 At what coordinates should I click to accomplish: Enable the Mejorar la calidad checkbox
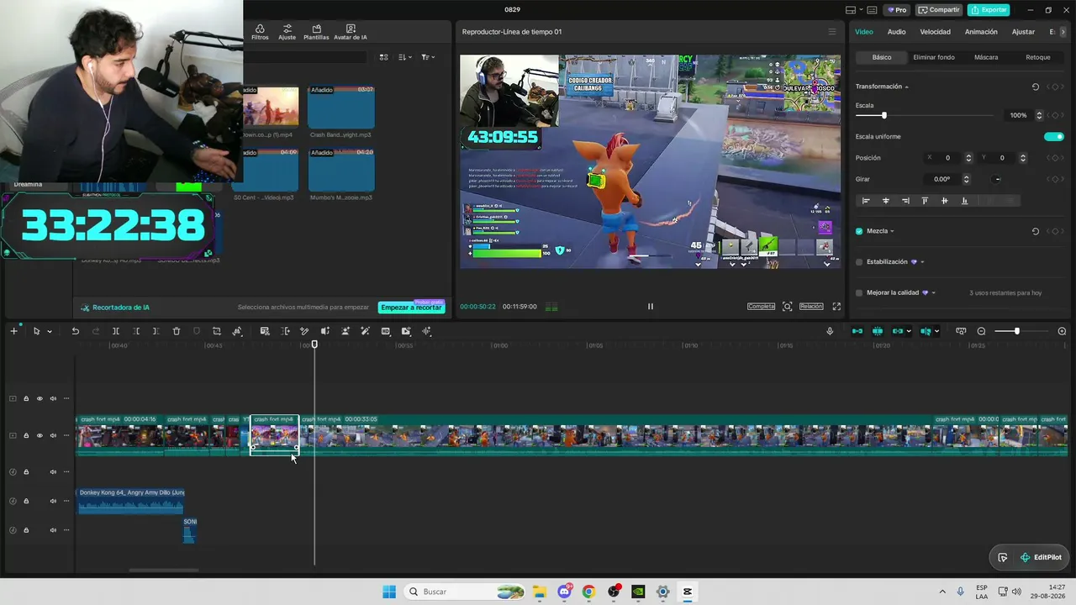click(859, 293)
